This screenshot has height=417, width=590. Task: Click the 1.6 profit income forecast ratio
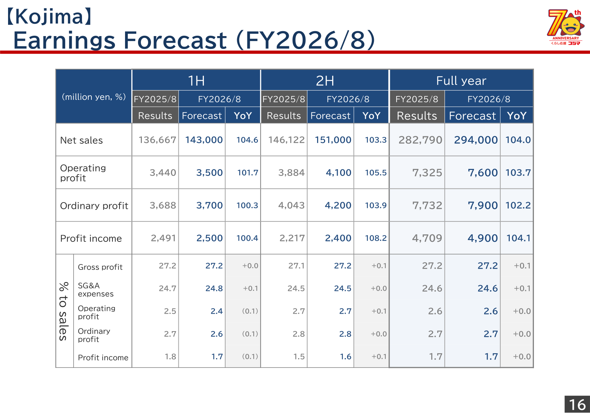click(345, 356)
